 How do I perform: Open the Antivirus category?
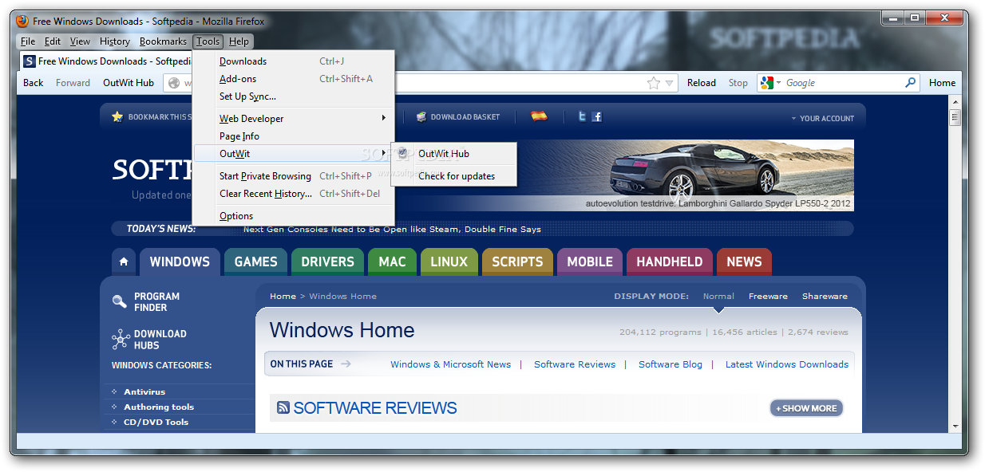tap(144, 391)
